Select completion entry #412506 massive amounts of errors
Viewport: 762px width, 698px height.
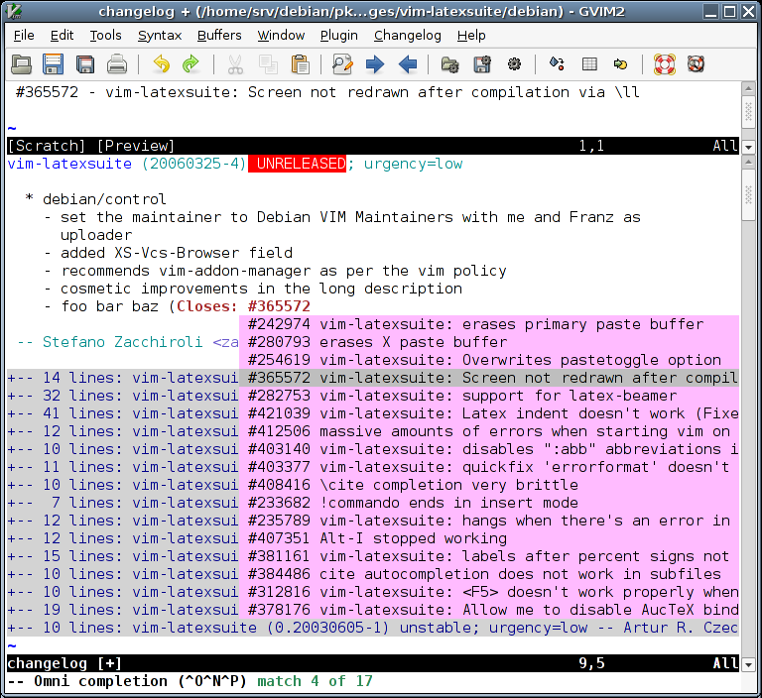point(489,431)
